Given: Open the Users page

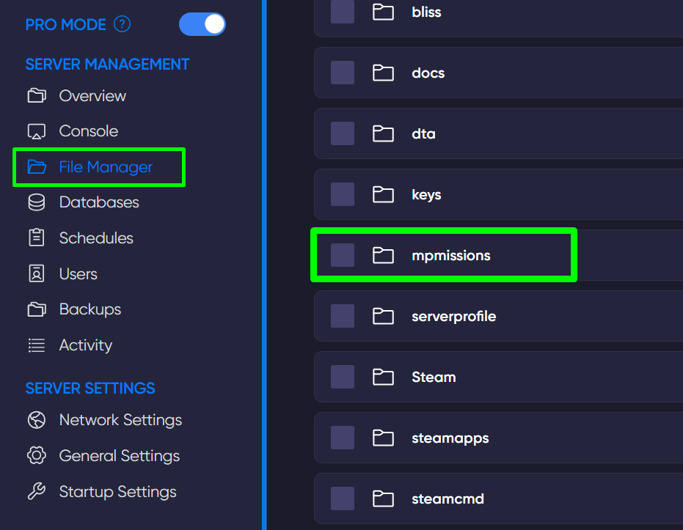Looking at the screenshot, I should 78,273.
